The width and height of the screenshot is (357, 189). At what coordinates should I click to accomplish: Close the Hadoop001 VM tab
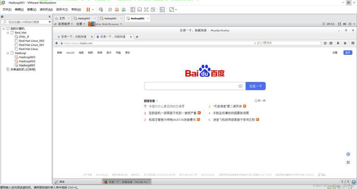[x=148, y=19]
